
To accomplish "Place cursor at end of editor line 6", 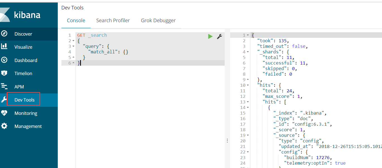I will pos(80,63).
